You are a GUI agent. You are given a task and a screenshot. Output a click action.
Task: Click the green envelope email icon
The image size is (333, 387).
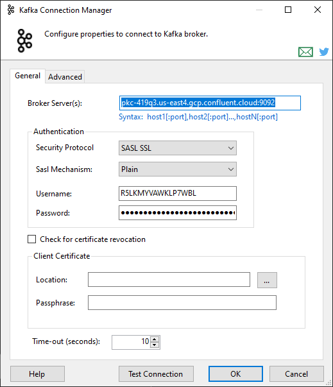(x=305, y=52)
